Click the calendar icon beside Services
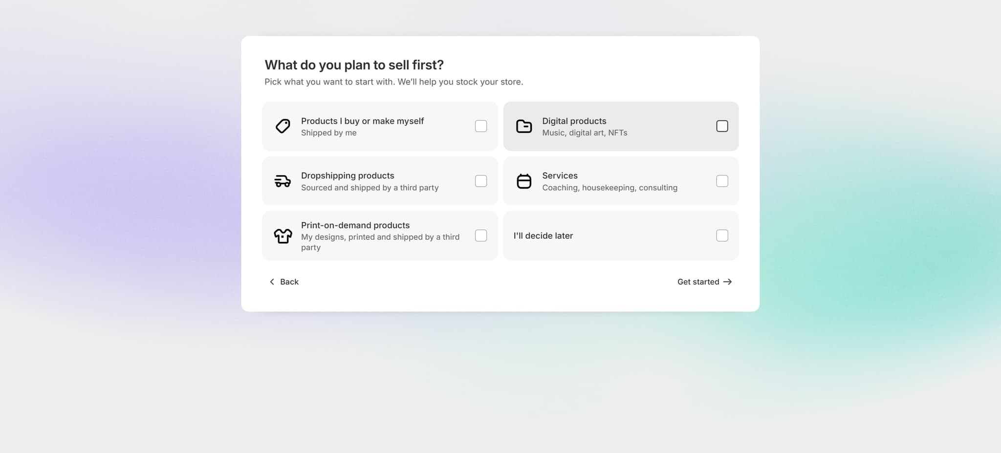The width and height of the screenshot is (1001, 453). 524,181
